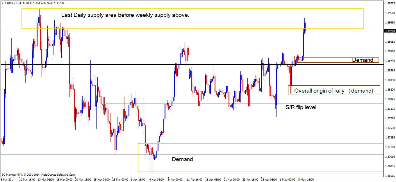Click the 1.38740 price axis label
Screen dimensions: 396x182
point(390,61)
